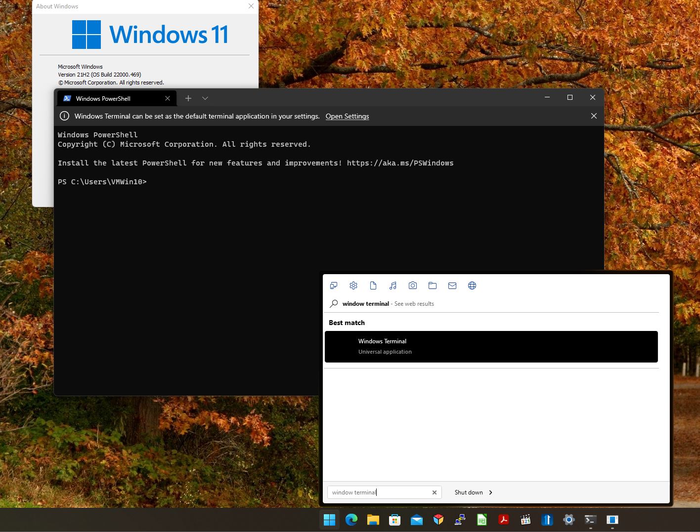Screen dimensions: 700x532
Task: Open the gear settings app on taskbar
Action: pos(569,520)
